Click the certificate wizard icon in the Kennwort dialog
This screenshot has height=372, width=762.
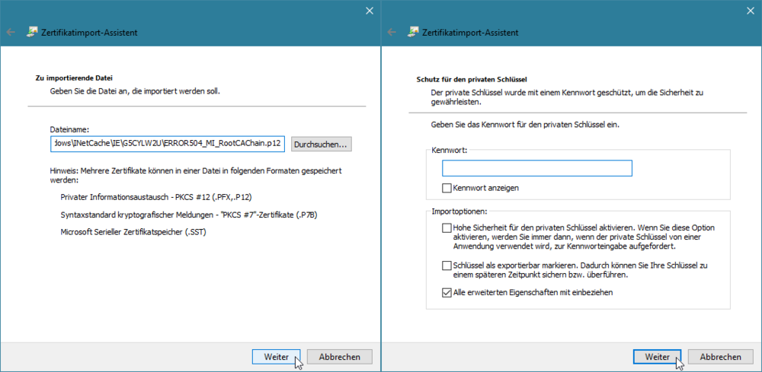tap(412, 32)
